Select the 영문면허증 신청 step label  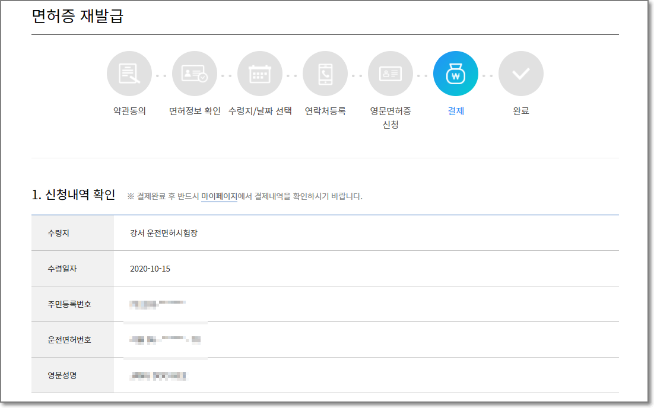click(x=391, y=117)
